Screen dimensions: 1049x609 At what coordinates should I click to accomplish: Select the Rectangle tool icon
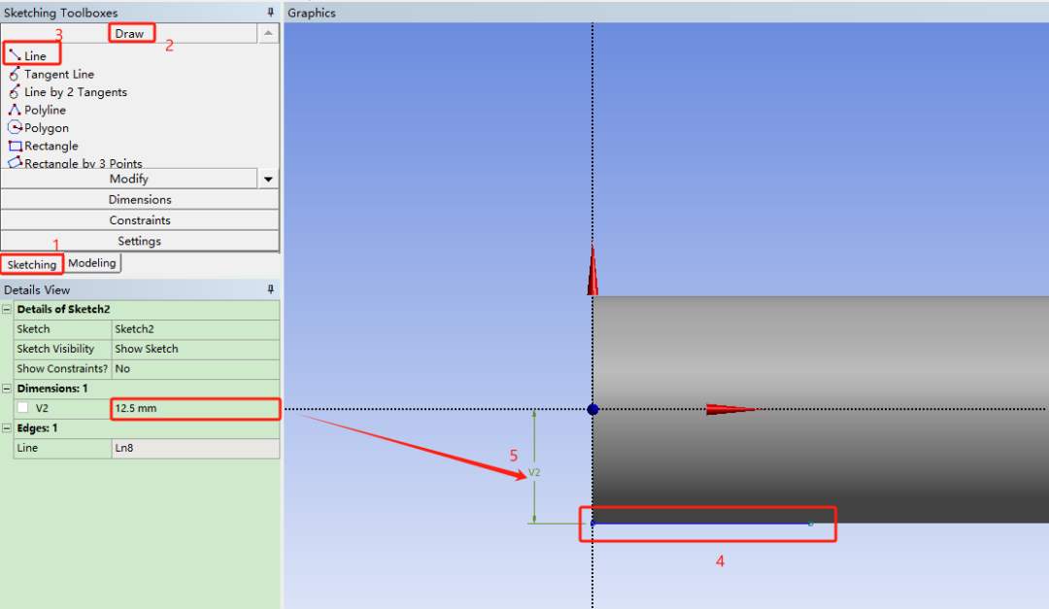pos(15,146)
